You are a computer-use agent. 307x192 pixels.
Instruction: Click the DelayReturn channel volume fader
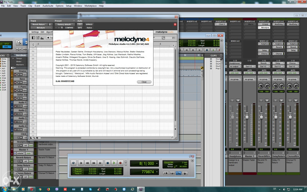pos(276,116)
